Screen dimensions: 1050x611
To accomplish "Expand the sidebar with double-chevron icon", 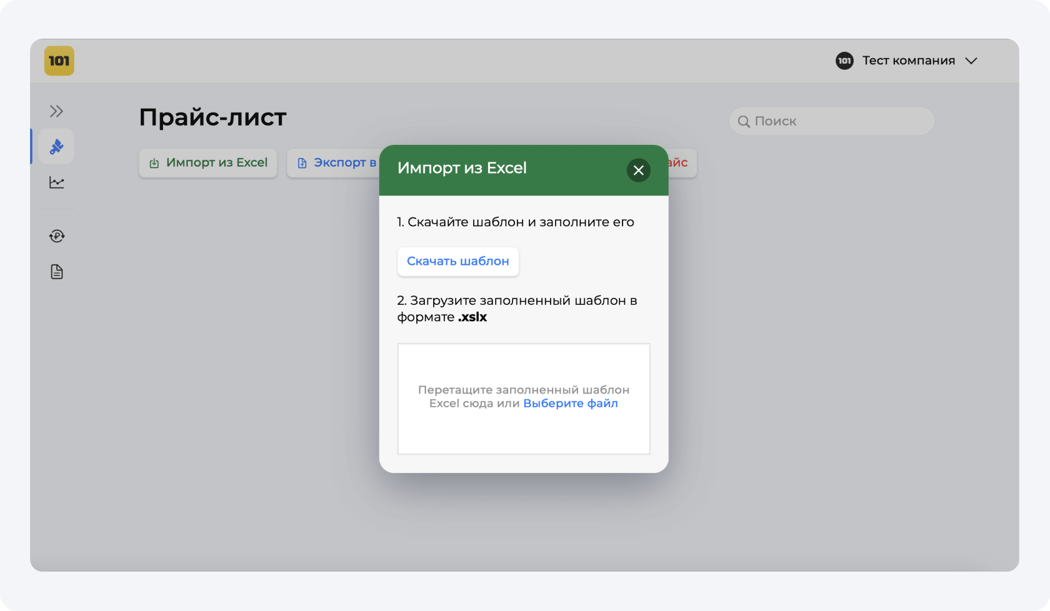I will [x=56, y=111].
